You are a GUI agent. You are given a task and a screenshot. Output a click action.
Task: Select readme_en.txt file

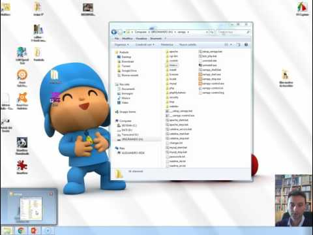(x=175, y=166)
